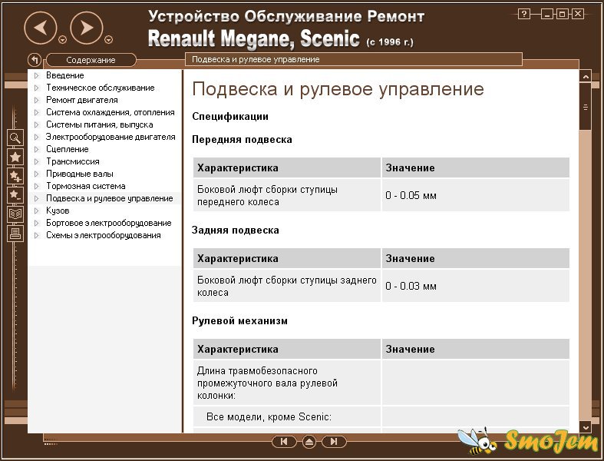
Task: Click the Задняя подвеска heading
Action: point(236,230)
